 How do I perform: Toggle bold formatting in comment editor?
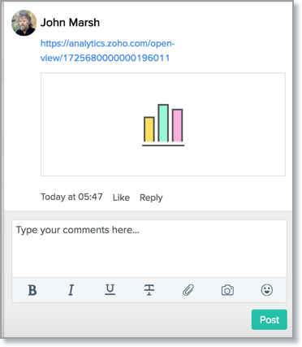click(x=32, y=290)
